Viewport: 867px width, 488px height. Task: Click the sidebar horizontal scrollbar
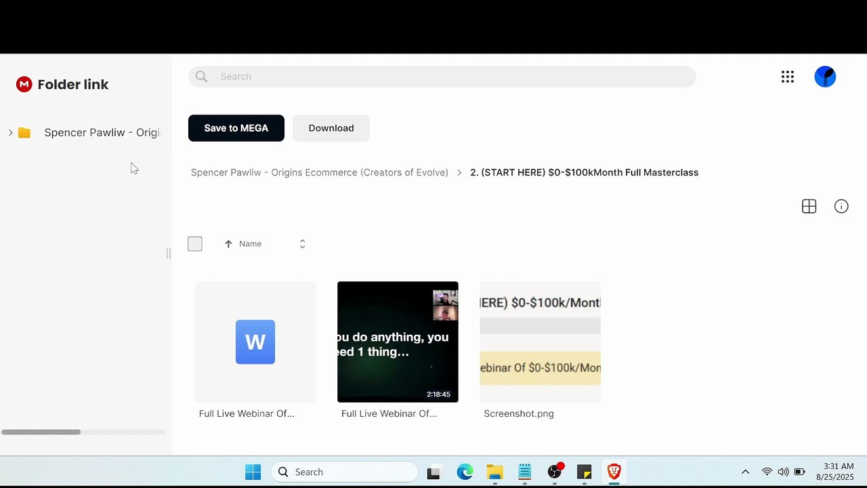tap(41, 432)
